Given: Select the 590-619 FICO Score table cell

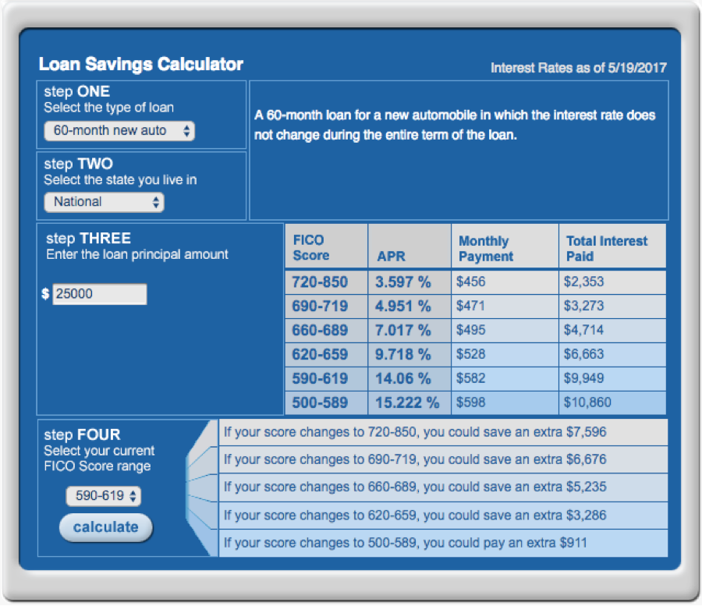Looking at the screenshot, I should [326, 378].
